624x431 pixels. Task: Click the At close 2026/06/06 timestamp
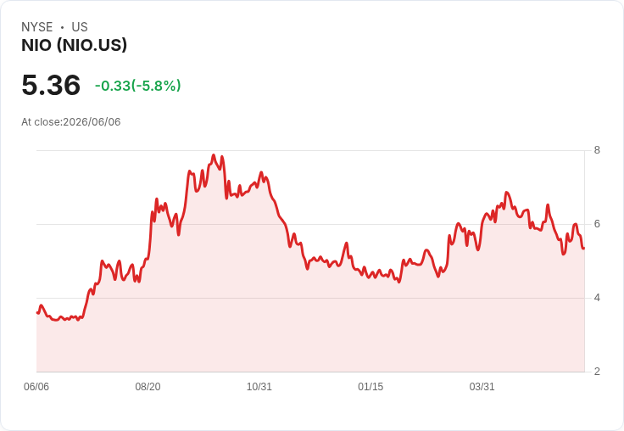click(x=71, y=122)
